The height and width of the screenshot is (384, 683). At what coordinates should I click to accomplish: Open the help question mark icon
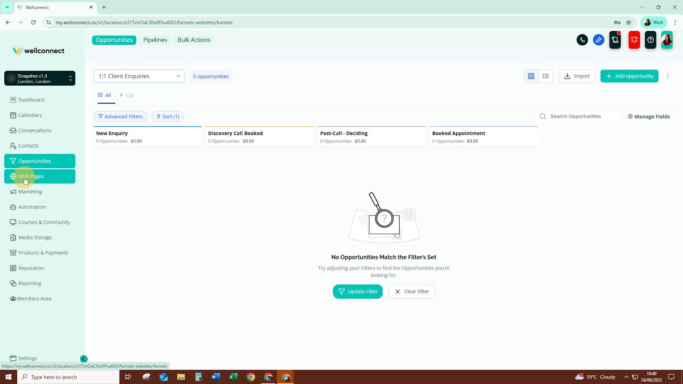651,40
